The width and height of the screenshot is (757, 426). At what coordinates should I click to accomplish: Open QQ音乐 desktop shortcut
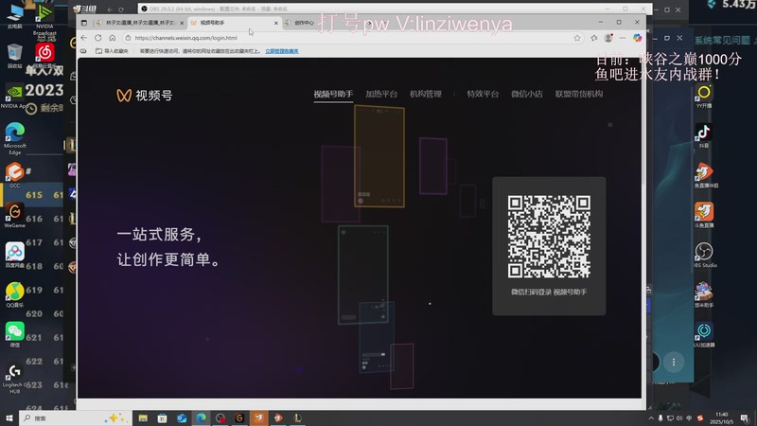(15, 294)
